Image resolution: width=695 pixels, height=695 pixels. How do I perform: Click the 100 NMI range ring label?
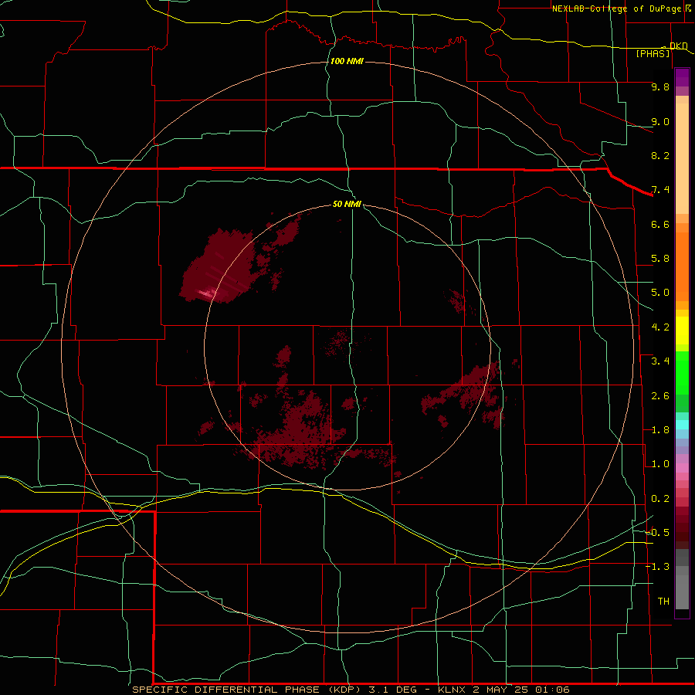coord(347,61)
